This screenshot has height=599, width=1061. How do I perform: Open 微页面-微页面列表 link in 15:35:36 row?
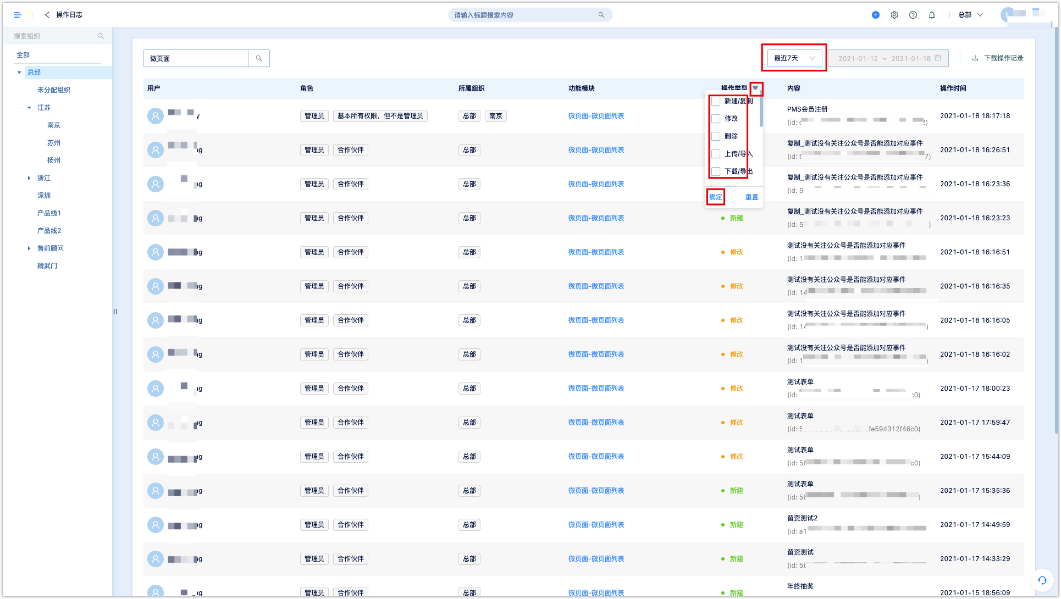tap(596, 490)
